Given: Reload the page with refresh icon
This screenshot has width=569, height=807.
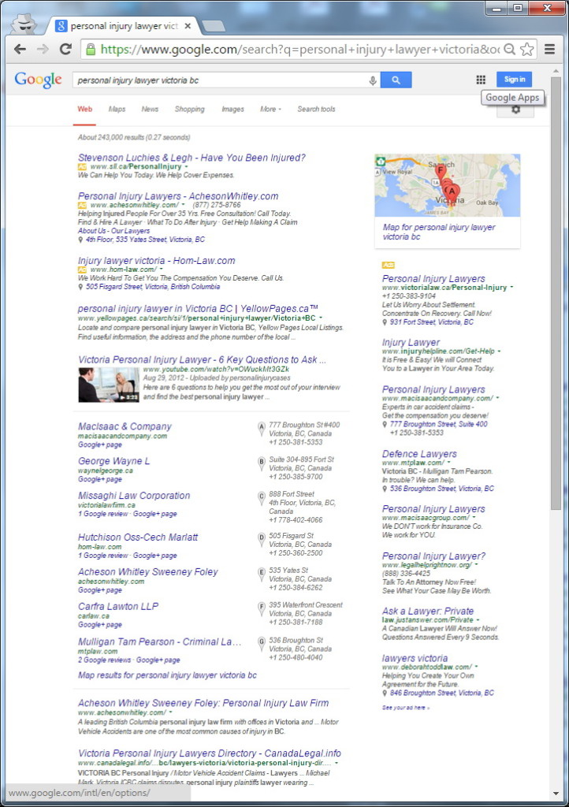Looking at the screenshot, I should point(65,50).
